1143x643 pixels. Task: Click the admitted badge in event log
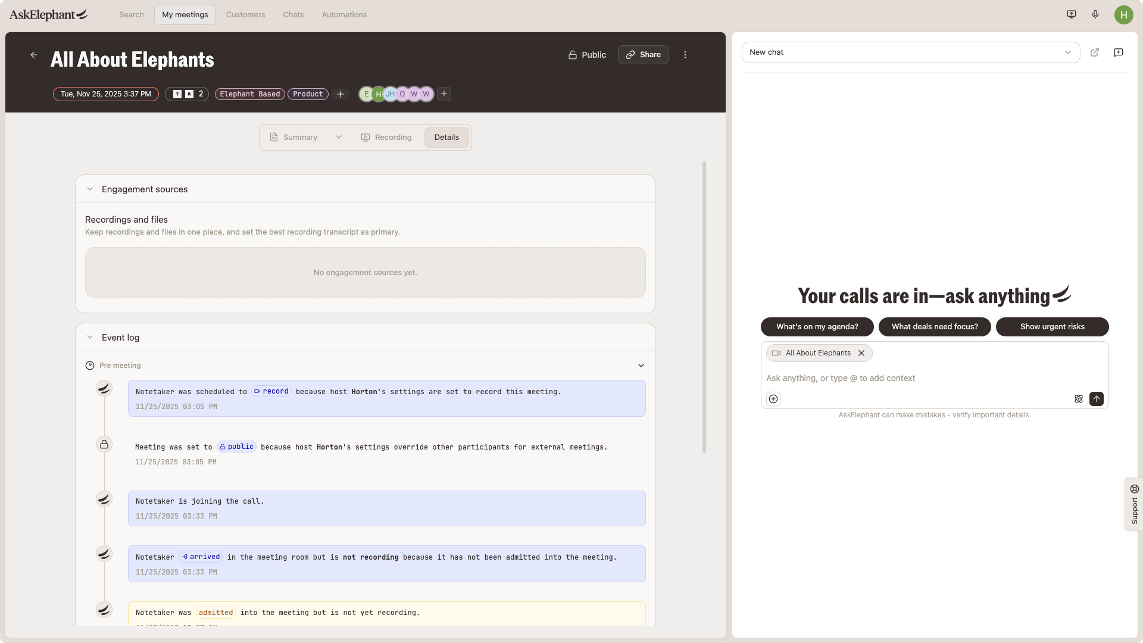click(216, 613)
